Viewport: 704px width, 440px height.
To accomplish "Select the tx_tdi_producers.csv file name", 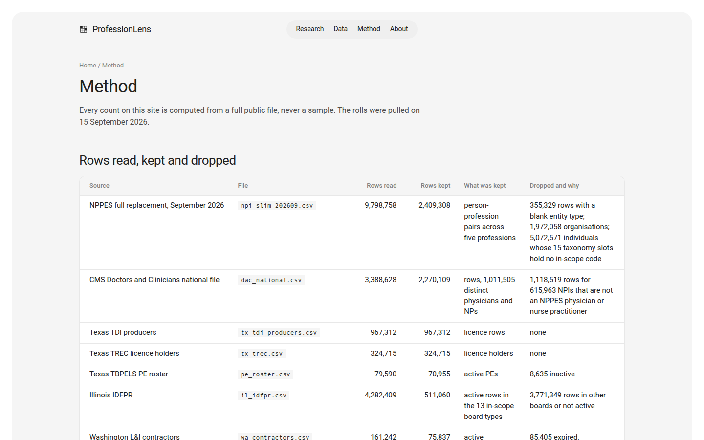I will 279,333.
